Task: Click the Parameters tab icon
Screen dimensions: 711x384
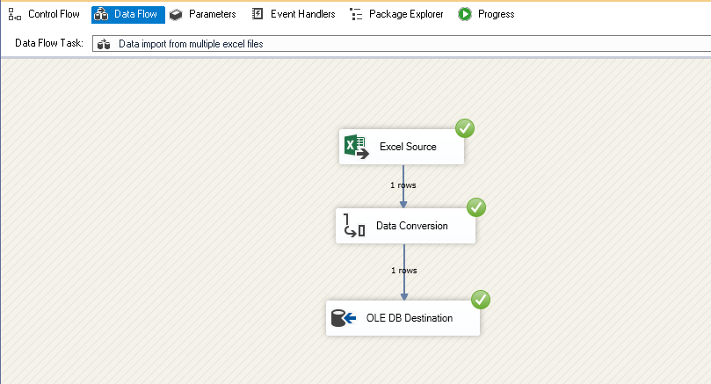Action: click(176, 14)
